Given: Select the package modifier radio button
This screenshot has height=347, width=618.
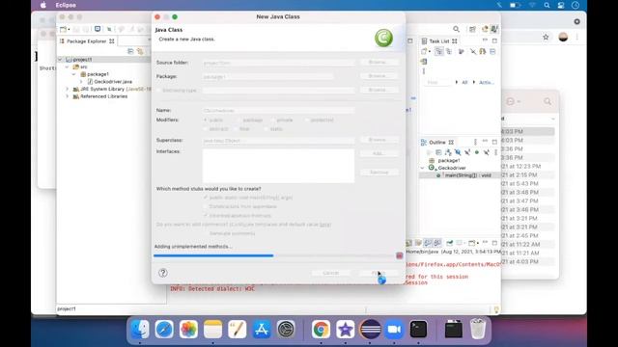Looking at the screenshot, I should point(239,120).
